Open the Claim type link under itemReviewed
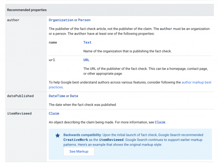Viewport: 218px width, 165px height. 54,113
